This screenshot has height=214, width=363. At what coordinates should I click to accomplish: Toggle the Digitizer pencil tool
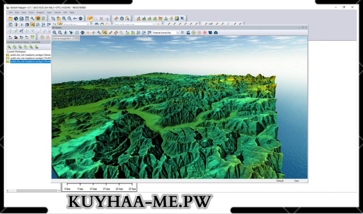pos(90,18)
